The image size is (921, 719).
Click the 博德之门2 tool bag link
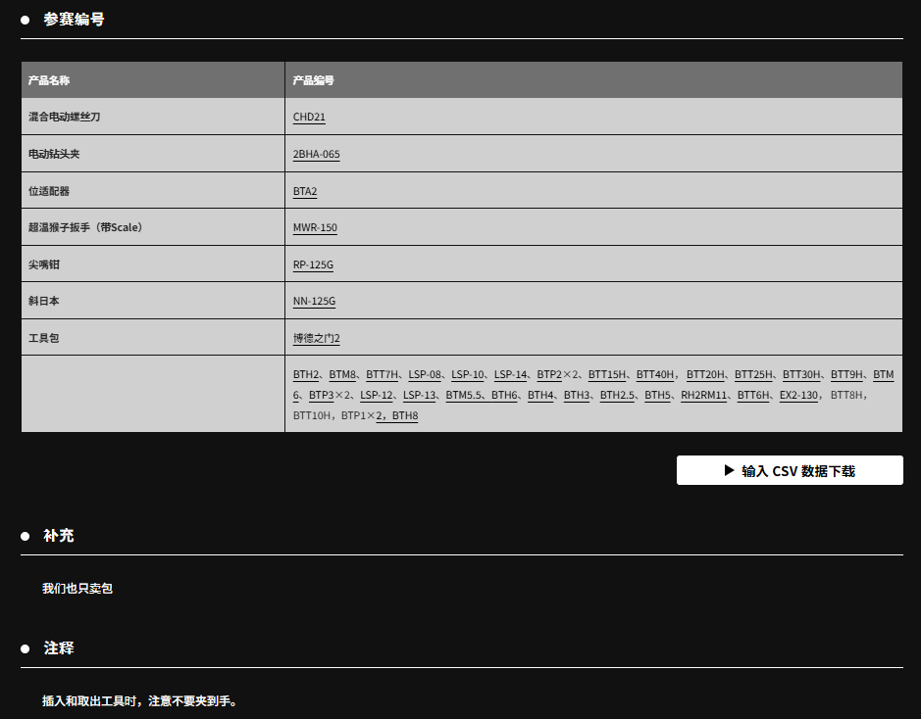pos(316,339)
